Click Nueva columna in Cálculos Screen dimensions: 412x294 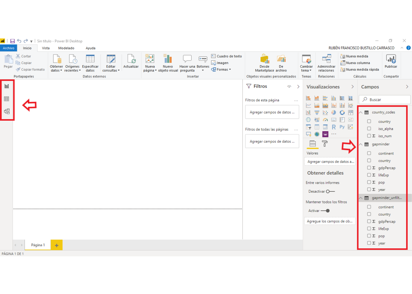(x=355, y=63)
